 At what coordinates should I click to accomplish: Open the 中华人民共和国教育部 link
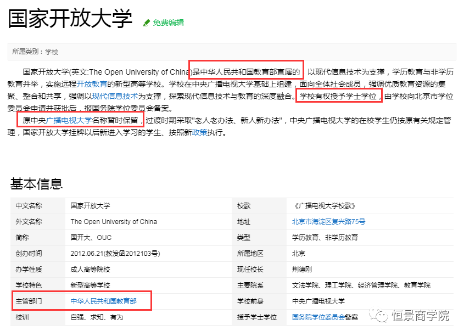tap(104, 301)
